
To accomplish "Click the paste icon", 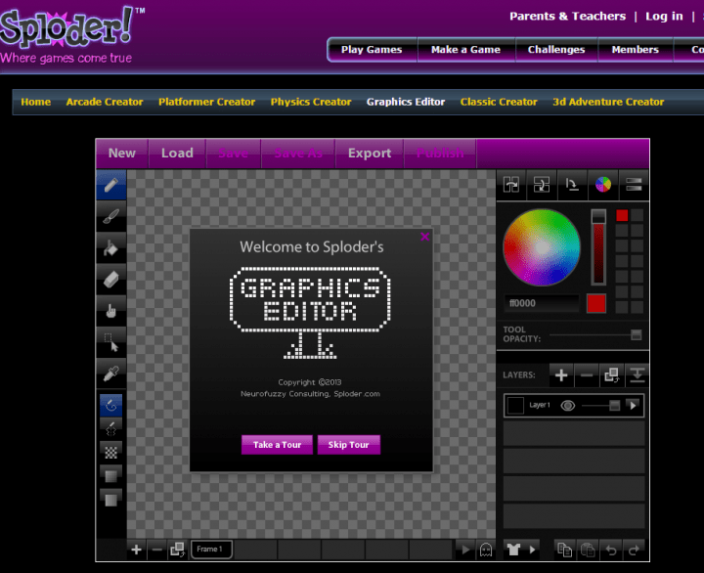I will click(x=588, y=550).
